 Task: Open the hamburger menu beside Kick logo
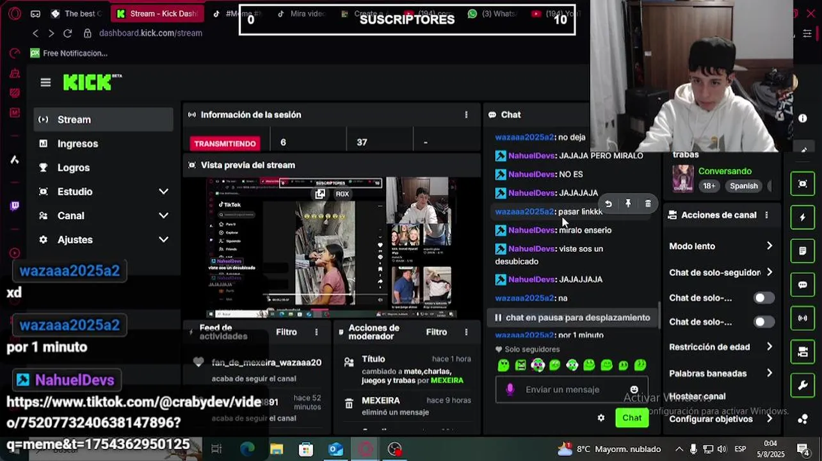click(45, 83)
